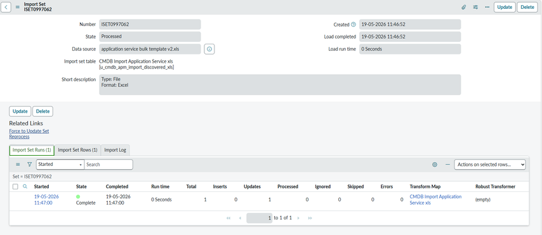Switch to Import Set Rows tab
The width and height of the screenshot is (542, 235).
78,150
